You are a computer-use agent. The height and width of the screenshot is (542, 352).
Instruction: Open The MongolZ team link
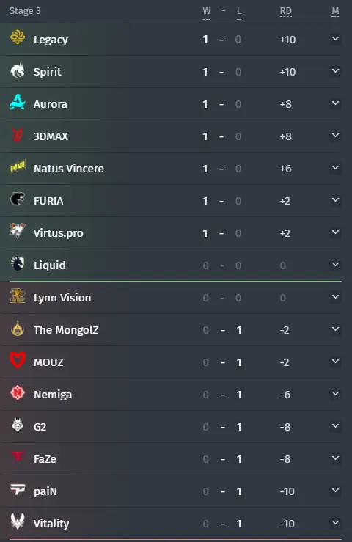pyautogui.click(x=66, y=330)
